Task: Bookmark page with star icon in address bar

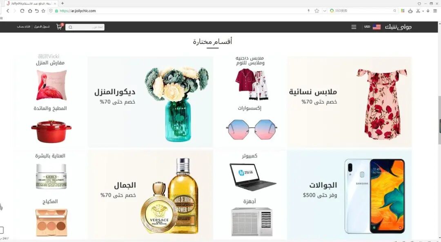Action: coord(317,11)
